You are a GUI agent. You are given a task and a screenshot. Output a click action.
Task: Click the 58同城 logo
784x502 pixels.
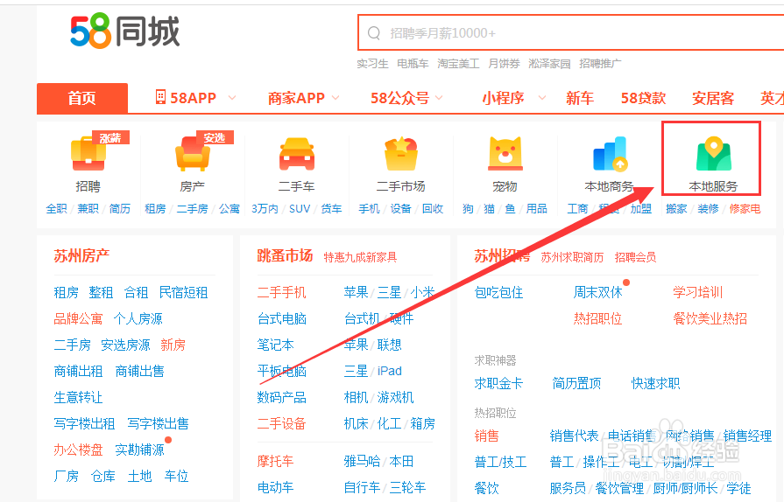124,31
